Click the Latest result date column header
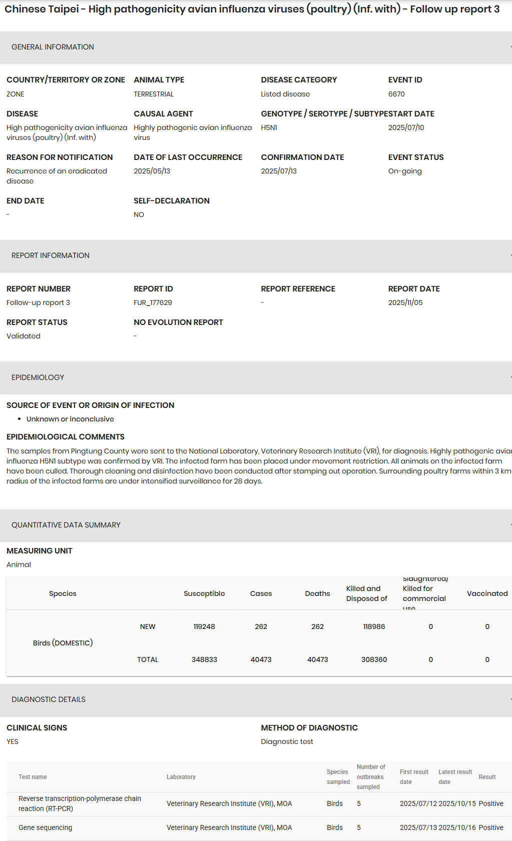 click(455, 777)
